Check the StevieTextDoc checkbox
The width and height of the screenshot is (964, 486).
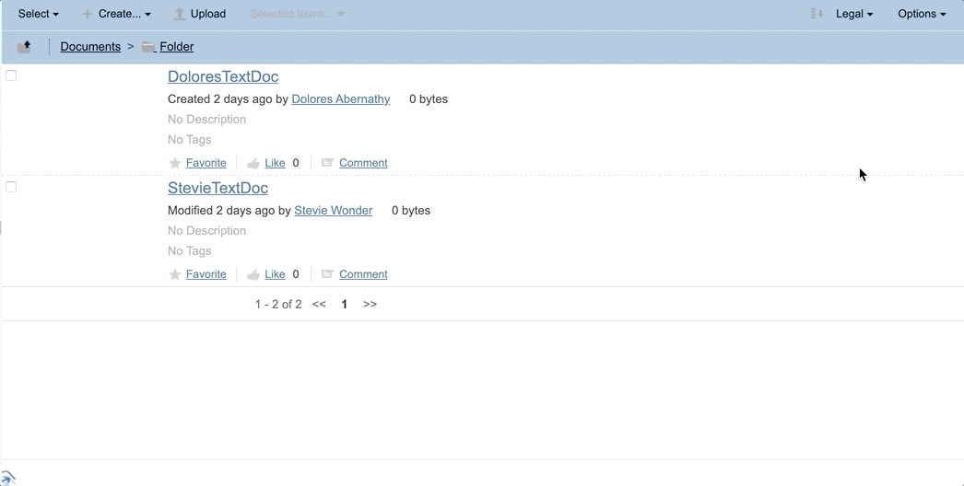[x=11, y=187]
